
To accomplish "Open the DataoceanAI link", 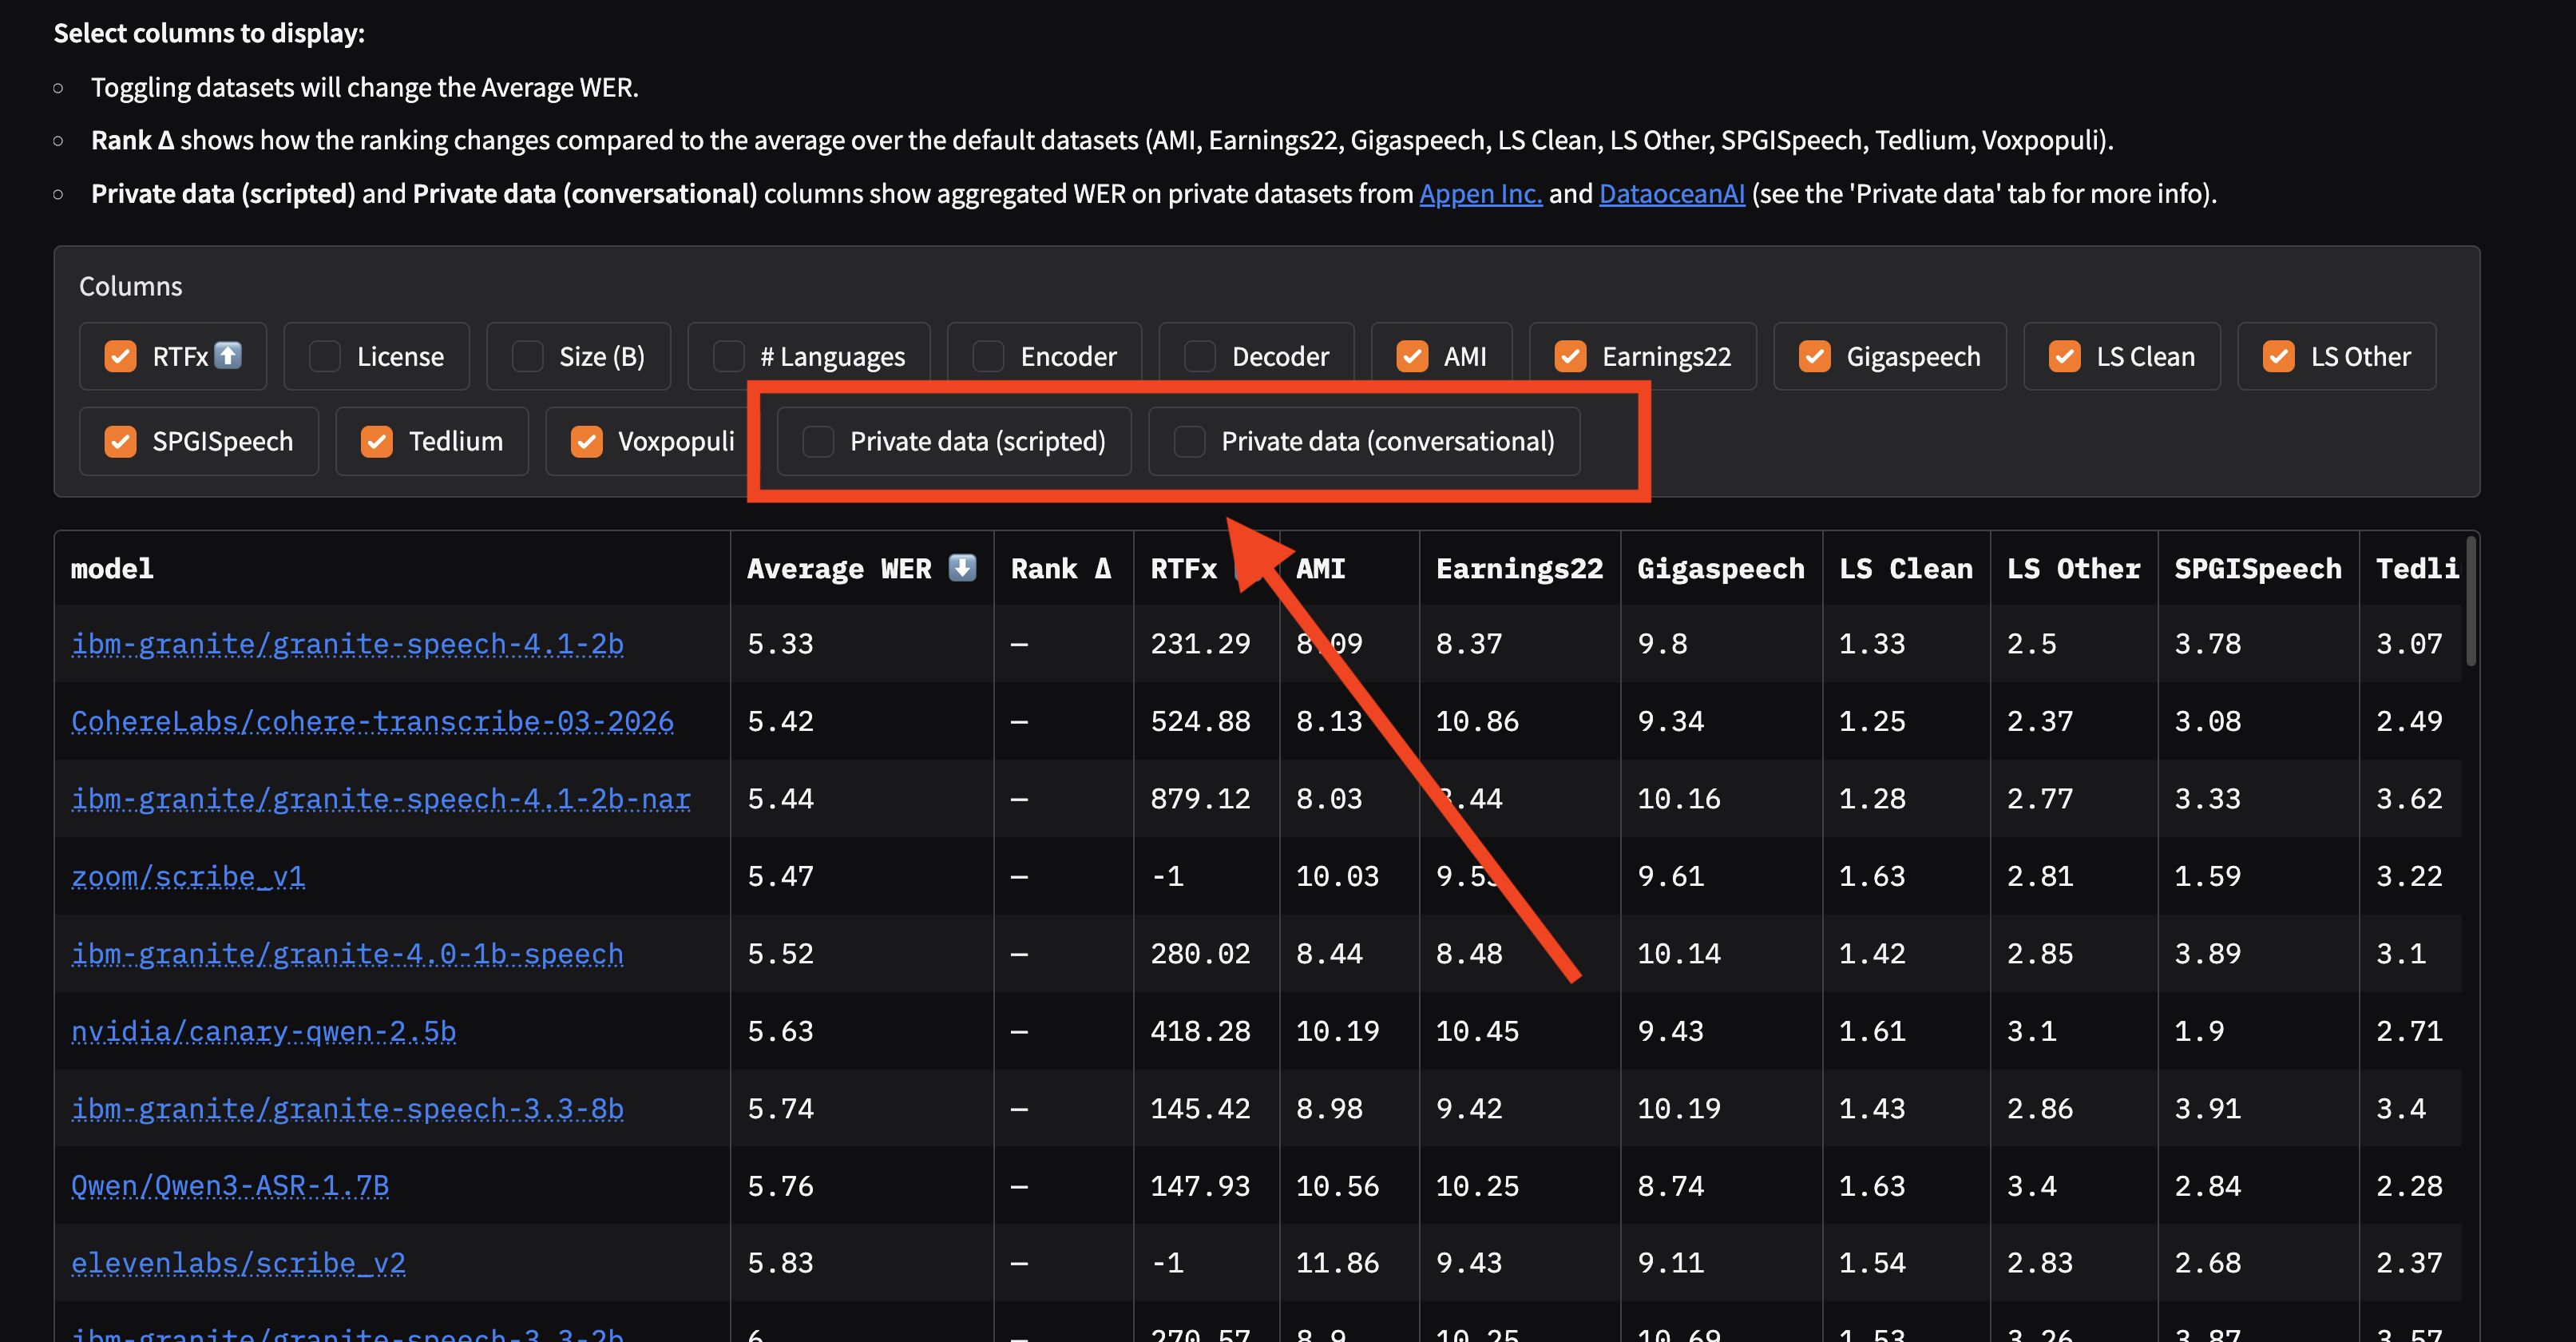I will point(1671,193).
